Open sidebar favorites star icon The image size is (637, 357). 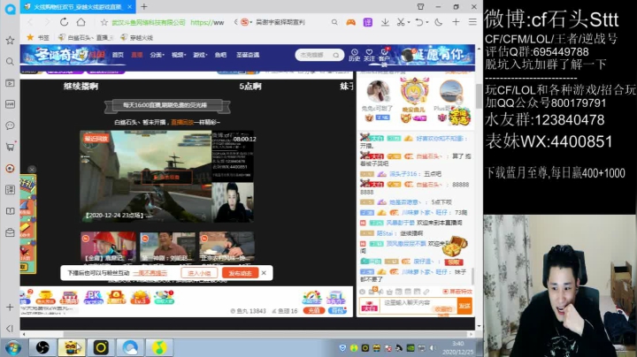coord(10,40)
